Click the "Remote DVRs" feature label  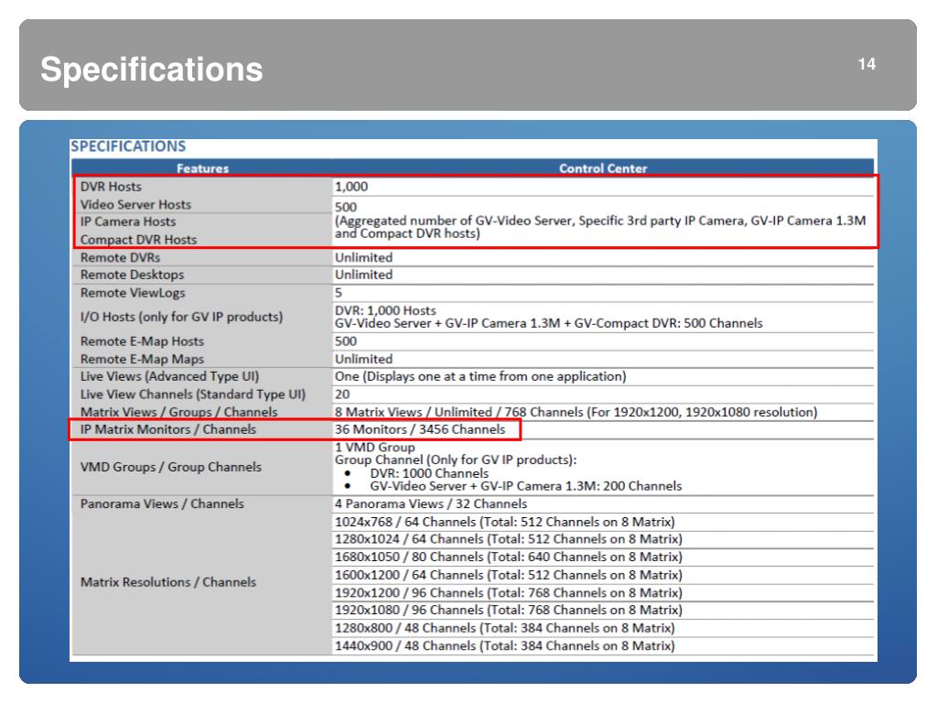[120, 257]
